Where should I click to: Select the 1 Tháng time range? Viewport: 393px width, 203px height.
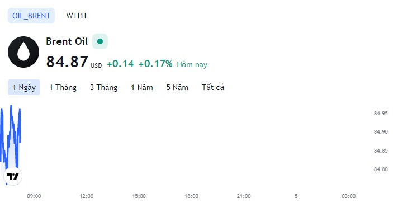tap(63, 87)
